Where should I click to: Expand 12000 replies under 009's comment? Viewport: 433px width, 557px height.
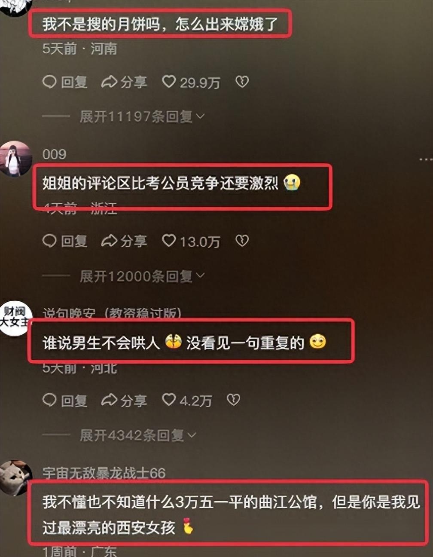pos(142,276)
